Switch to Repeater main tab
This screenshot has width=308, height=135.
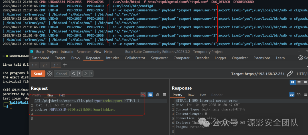[x=93, y=58]
